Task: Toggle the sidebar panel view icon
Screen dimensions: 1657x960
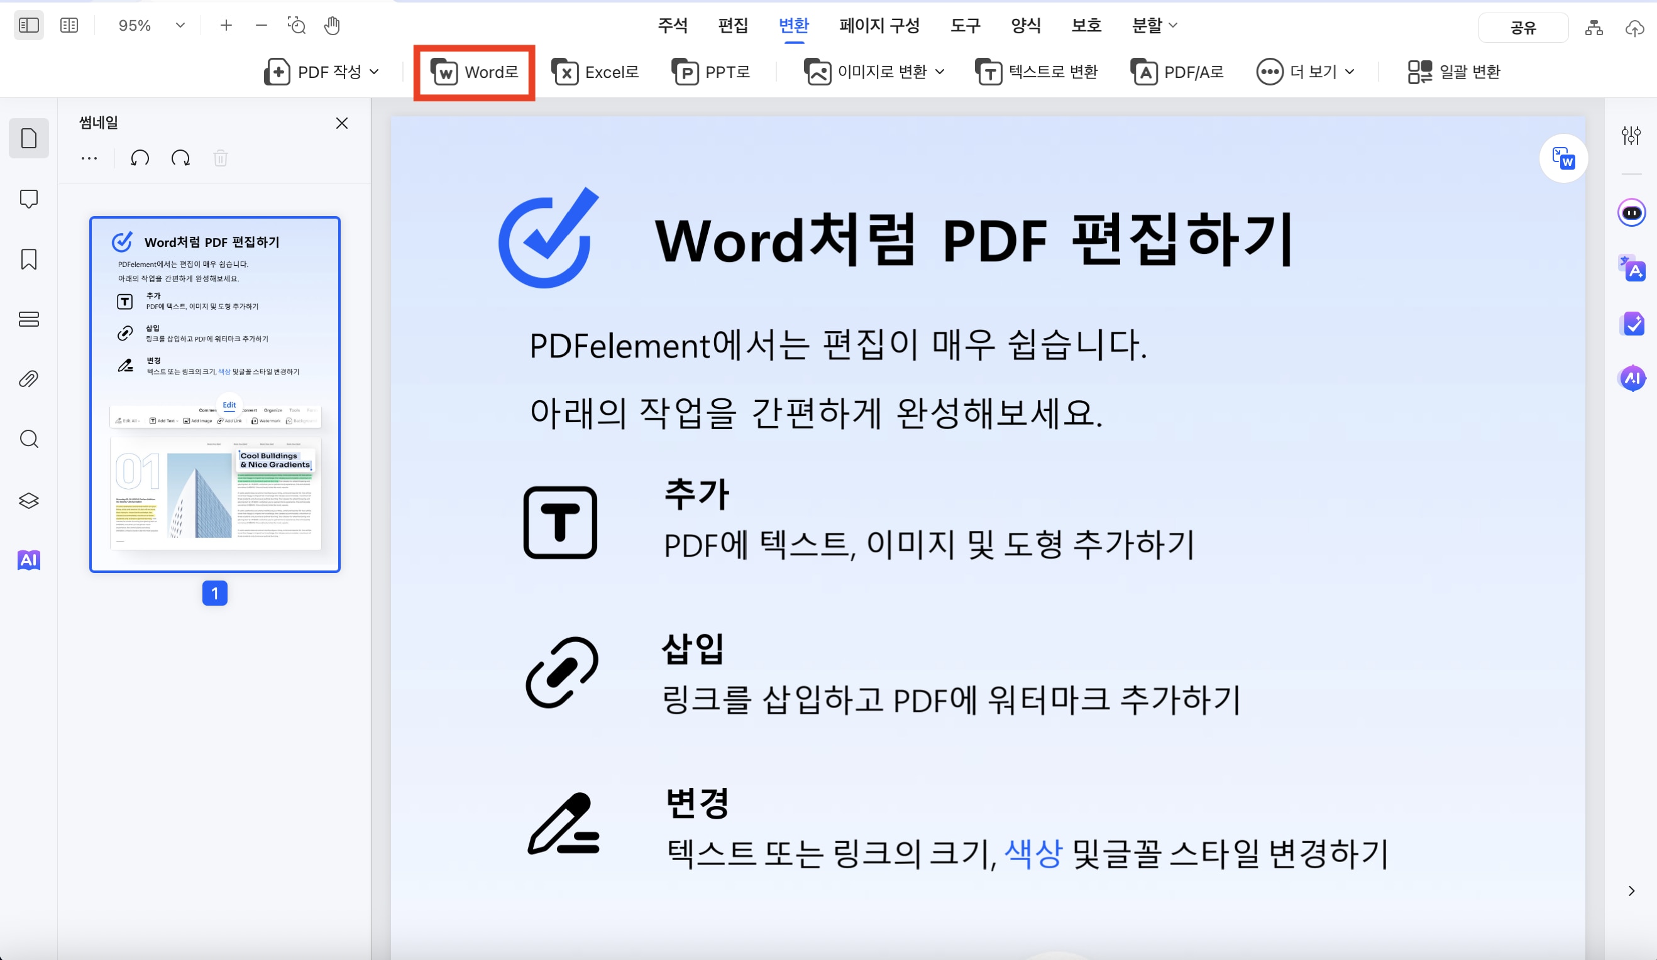Action: tap(29, 25)
